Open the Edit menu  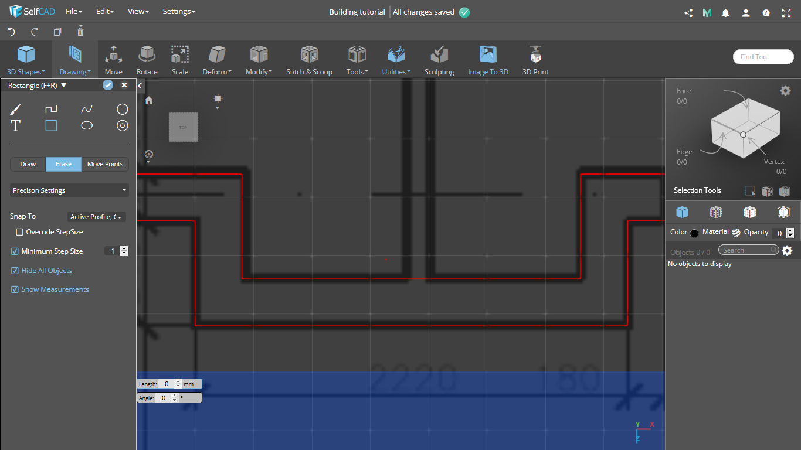click(104, 12)
